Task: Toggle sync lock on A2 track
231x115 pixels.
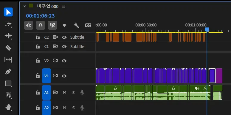Action: [55, 108]
